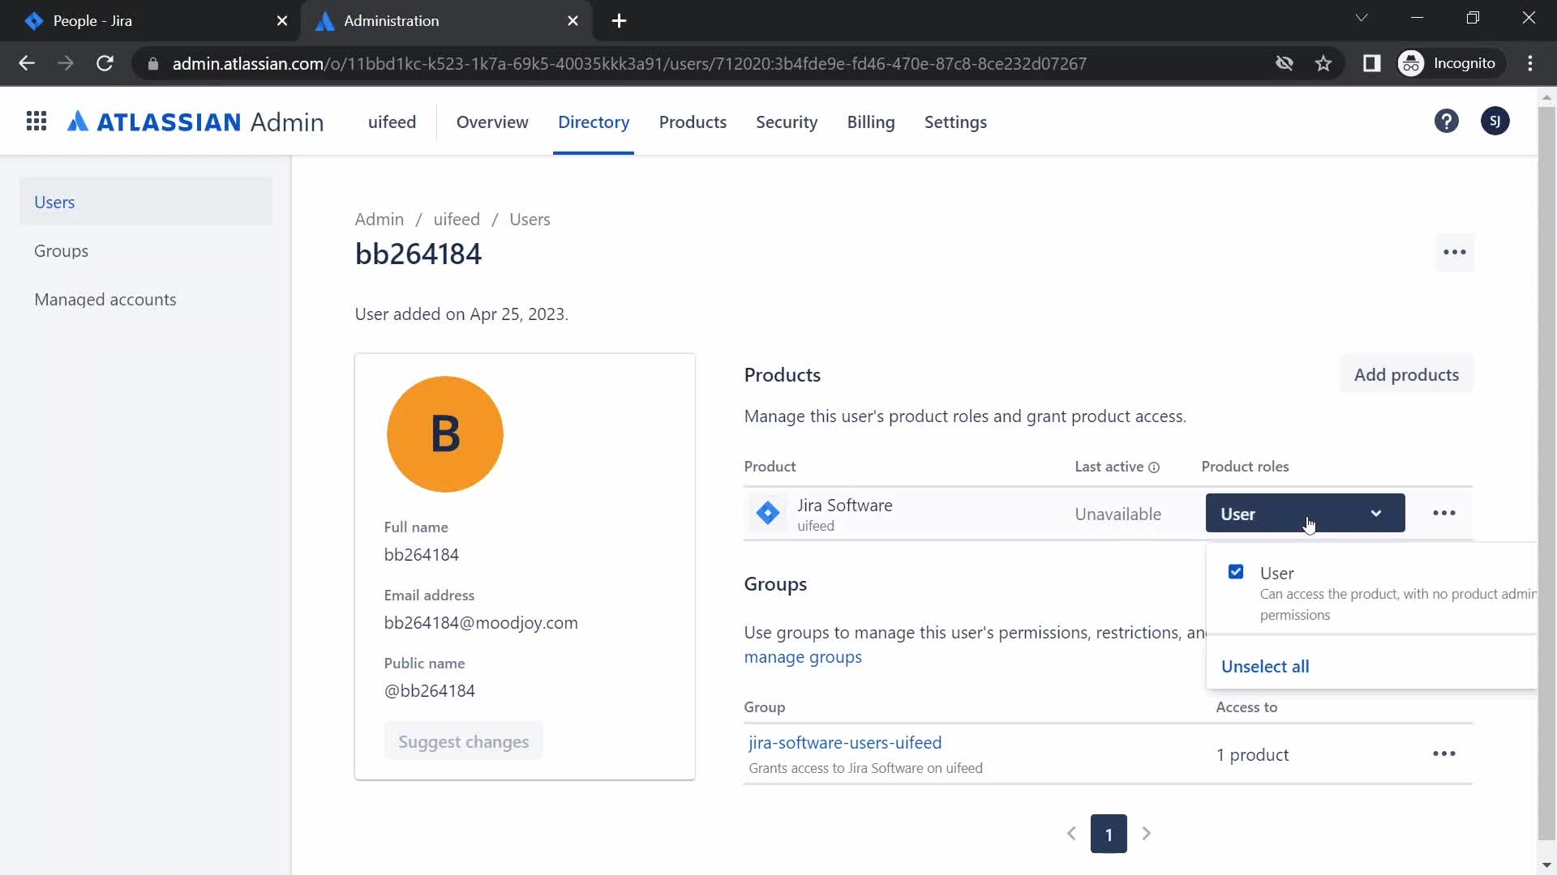Click the Add products button

(1406, 374)
